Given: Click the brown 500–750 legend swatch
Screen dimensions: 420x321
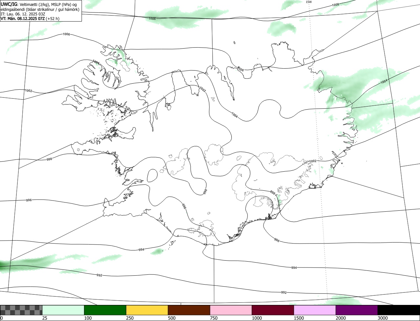Looking at the screenshot, I should [189, 310].
